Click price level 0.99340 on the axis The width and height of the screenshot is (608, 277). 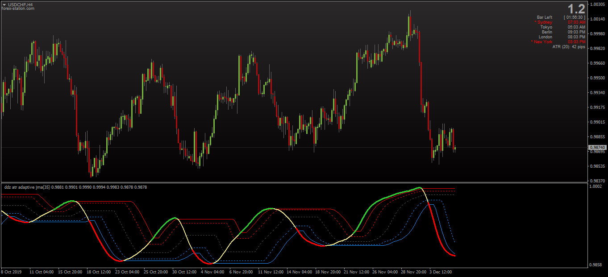(597, 93)
